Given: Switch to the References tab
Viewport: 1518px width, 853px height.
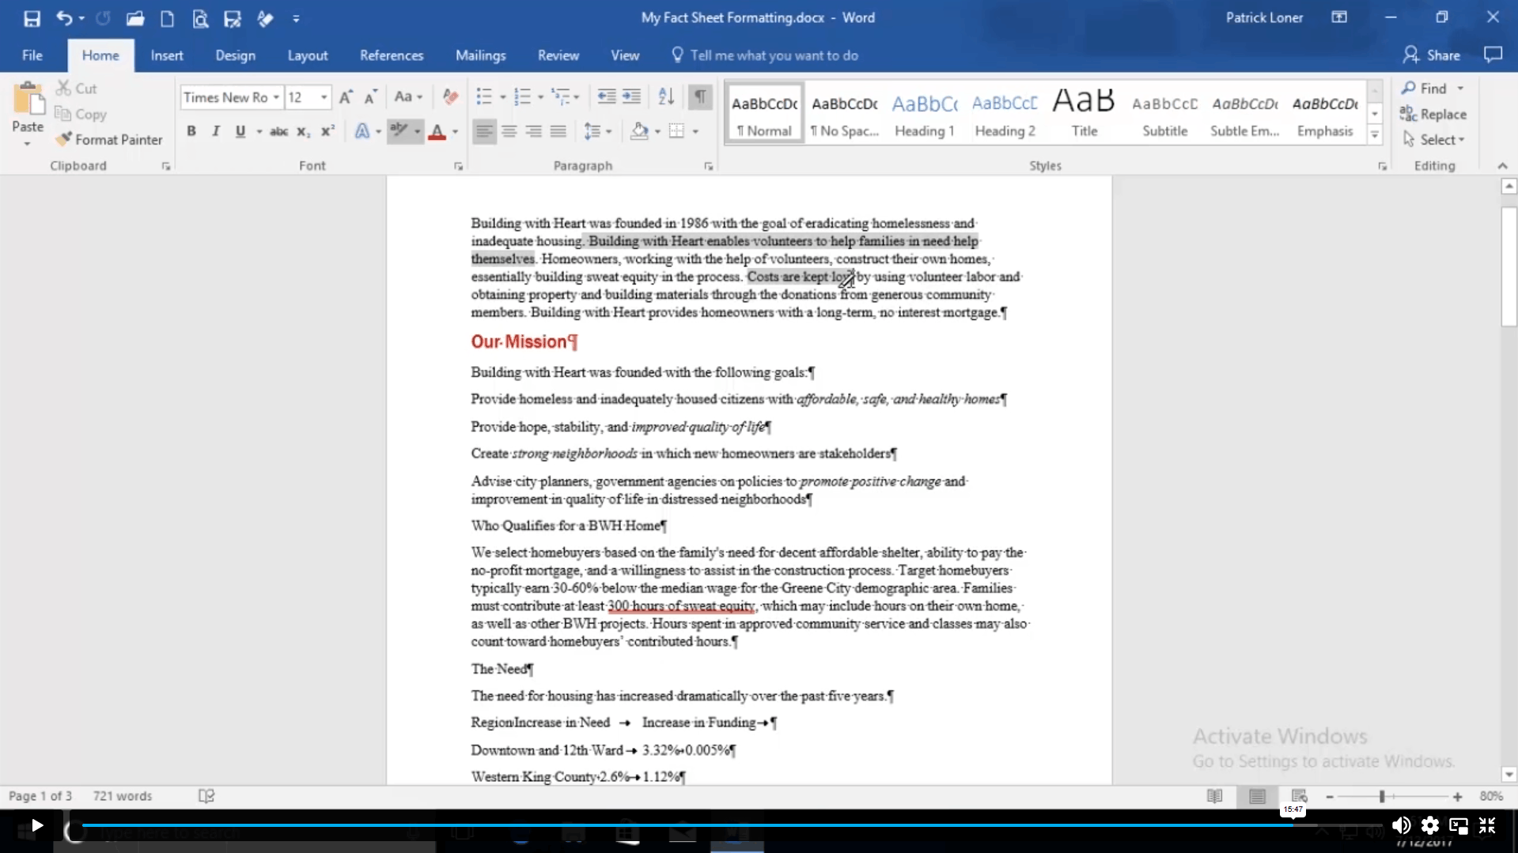Looking at the screenshot, I should [391, 55].
